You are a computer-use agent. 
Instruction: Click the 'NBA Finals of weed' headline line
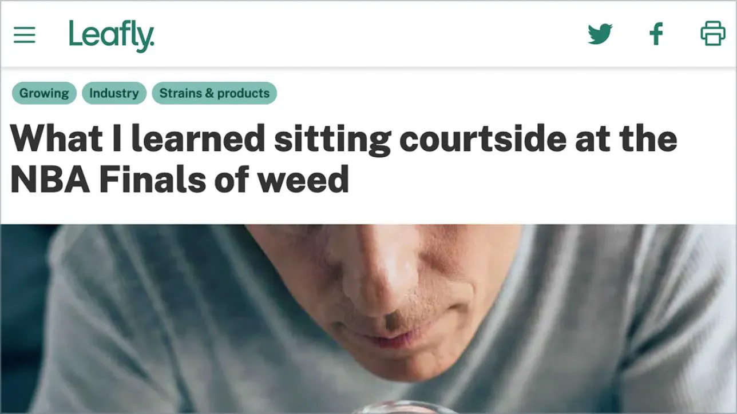[180, 178]
